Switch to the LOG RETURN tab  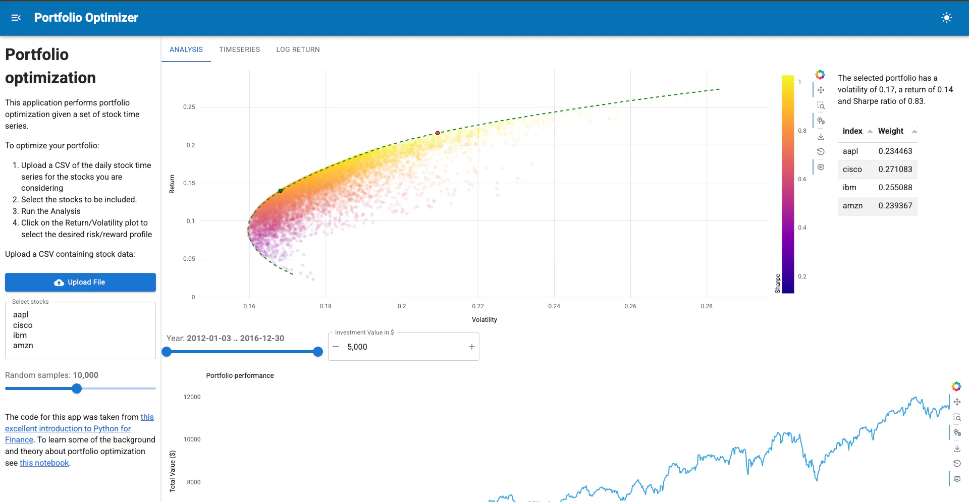point(298,49)
